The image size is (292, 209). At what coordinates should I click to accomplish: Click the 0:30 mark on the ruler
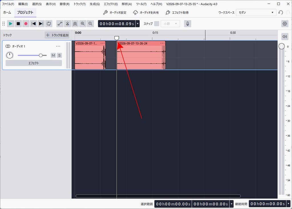click(233, 33)
